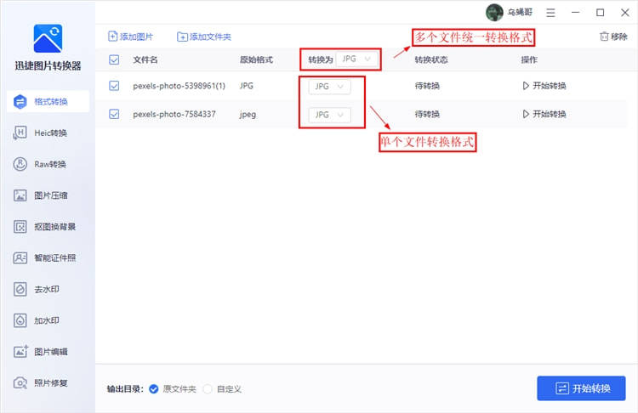Click file name pexels-photo-5398961(1)

pos(179,86)
